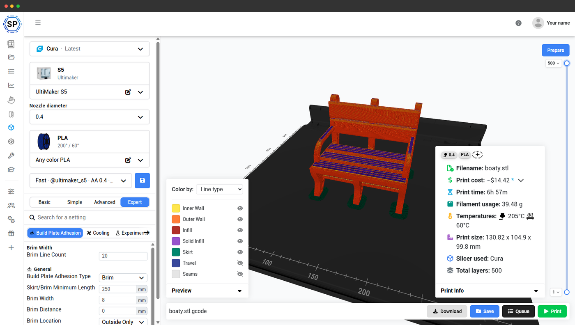Toggle Infill visibility eye

coord(240,230)
